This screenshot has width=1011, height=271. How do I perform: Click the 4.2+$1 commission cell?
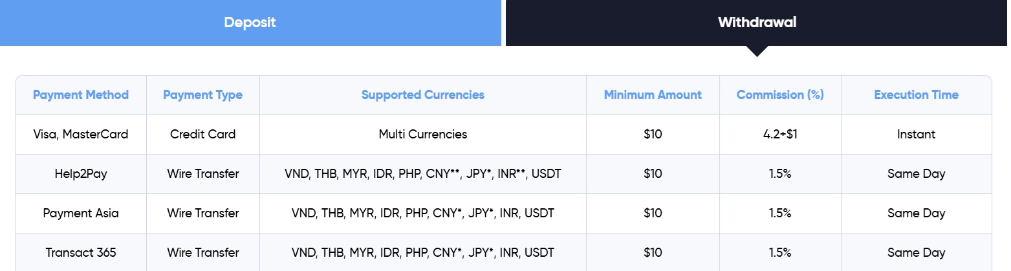point(779,135)
